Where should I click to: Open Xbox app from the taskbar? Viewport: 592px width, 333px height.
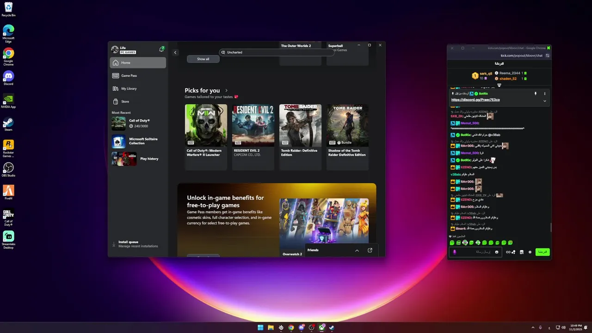tap(321, 327)
